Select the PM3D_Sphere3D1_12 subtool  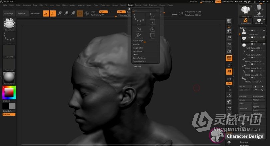tap(253, 59)
